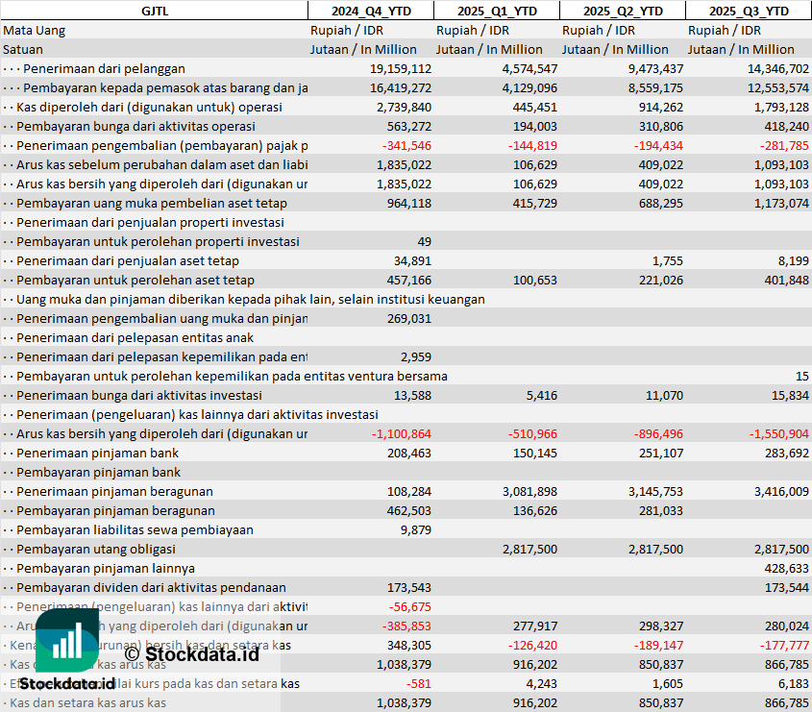
Task: Click the value 8,199
Action: [x=793, y=261]
